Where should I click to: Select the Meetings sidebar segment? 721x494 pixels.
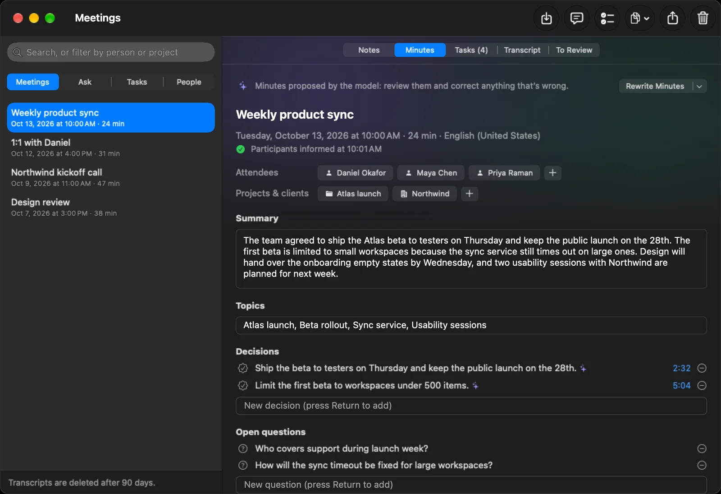(x=32, y=82)
